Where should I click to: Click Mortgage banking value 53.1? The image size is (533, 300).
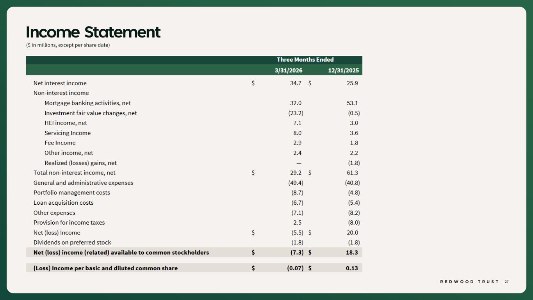coord(352,103)
